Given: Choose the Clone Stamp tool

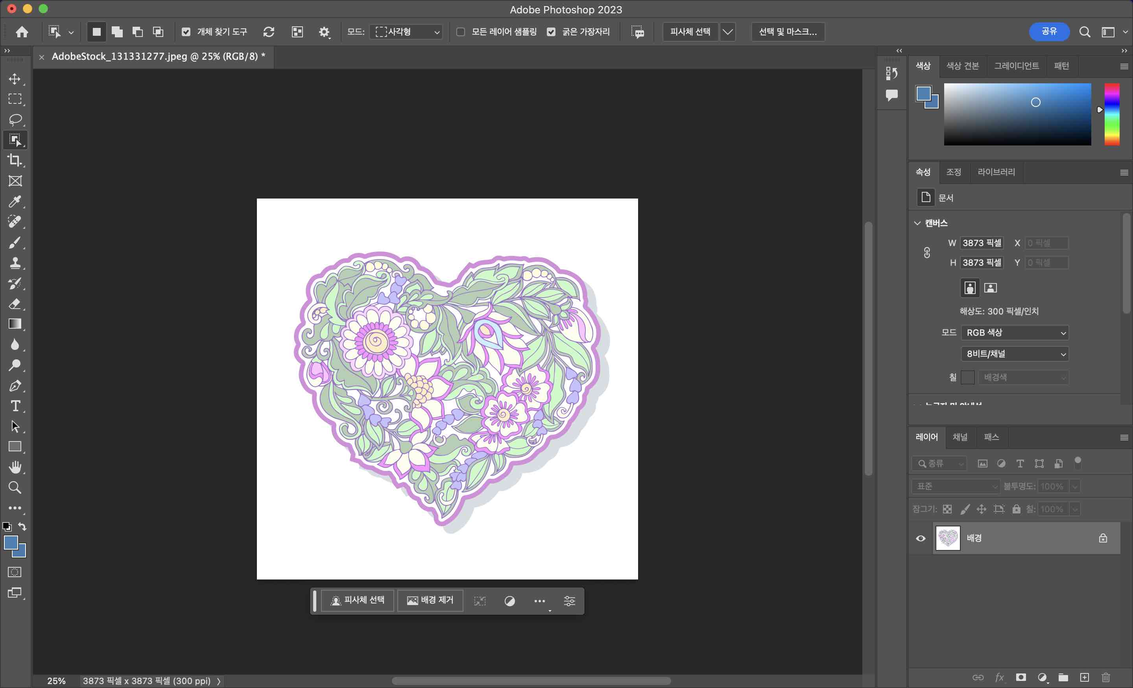Looking at the screenshot, I should tap(15, 263).
